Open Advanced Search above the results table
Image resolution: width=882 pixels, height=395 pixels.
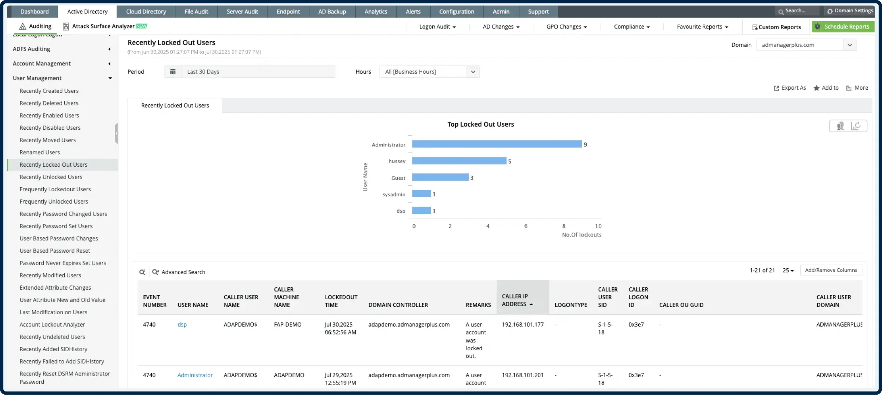click(x=183, y=272)
